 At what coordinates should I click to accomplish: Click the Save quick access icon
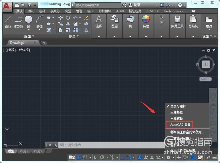click(x=29, y=5)
